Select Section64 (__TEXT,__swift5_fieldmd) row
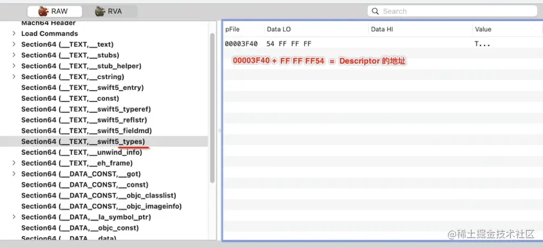Image resolution: width=543 pixels, height=248 pixels. [x=104, y=130]
